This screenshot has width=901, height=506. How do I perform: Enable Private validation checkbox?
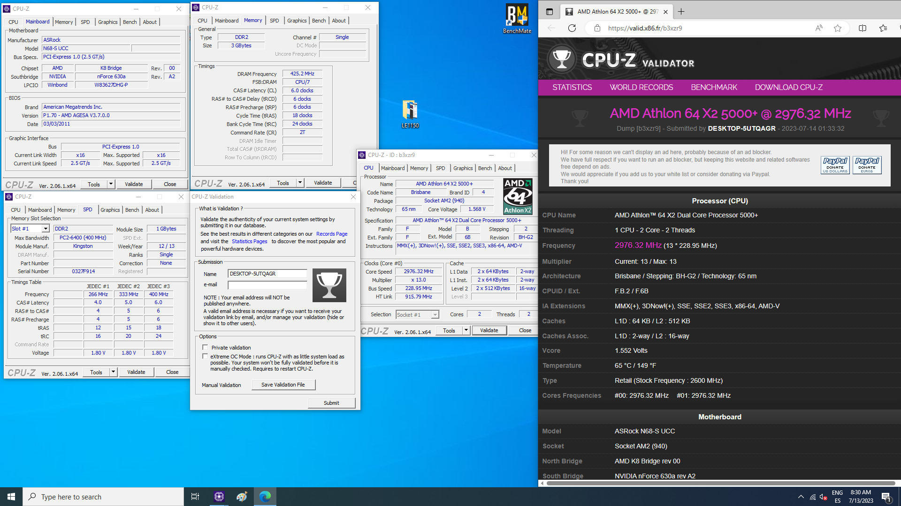tap(205, 348)
